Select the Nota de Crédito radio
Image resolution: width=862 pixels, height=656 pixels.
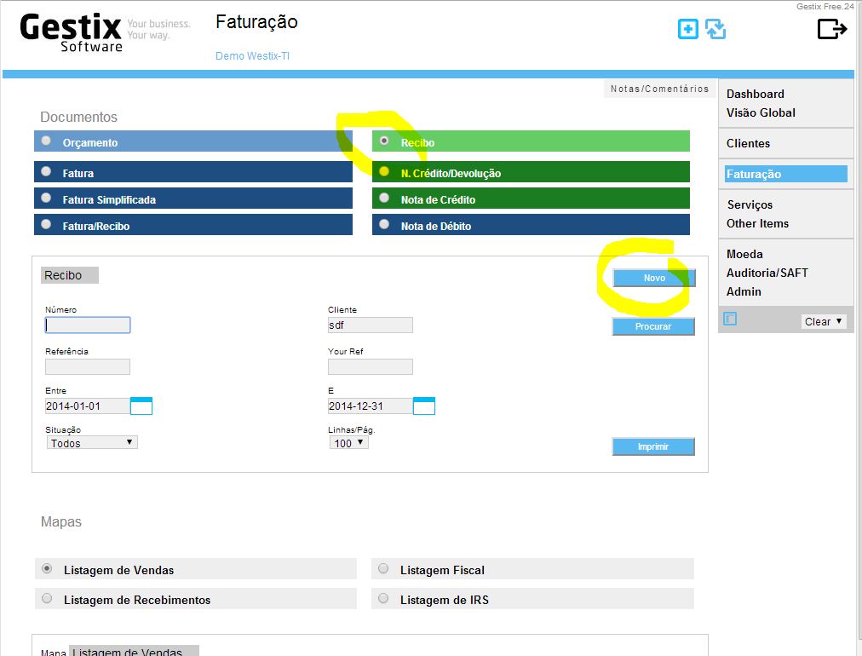click(x=384, y=198)
